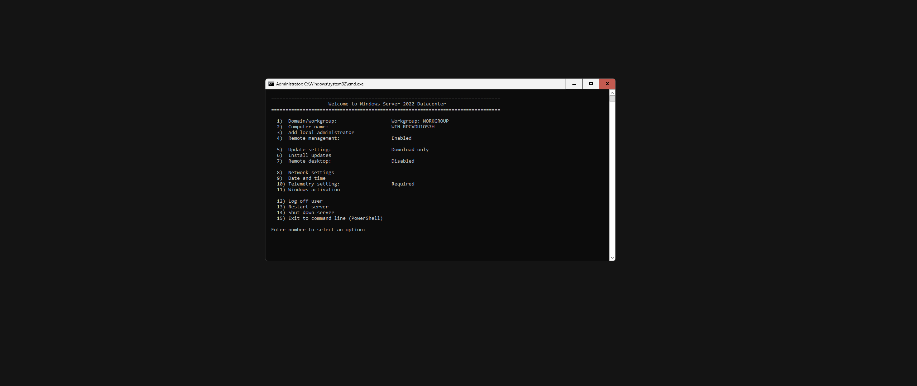917x386 pixels.
Task: Click the Domain/workgroup menu line
Action: [x=312, y=121]
